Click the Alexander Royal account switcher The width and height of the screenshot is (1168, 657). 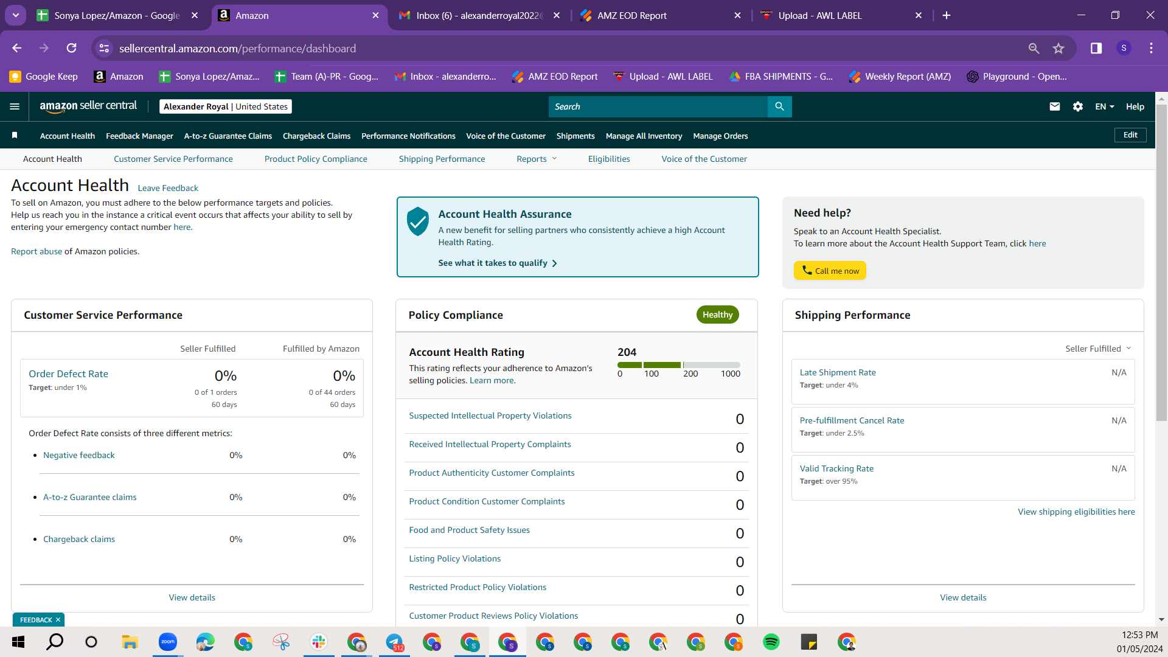[x=226, y=106]
